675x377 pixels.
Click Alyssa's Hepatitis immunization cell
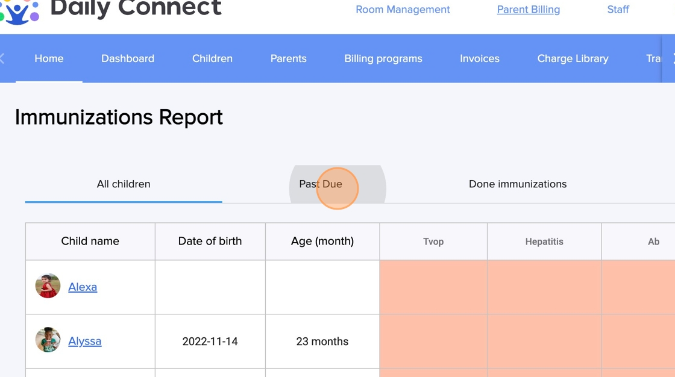[544, 341]
